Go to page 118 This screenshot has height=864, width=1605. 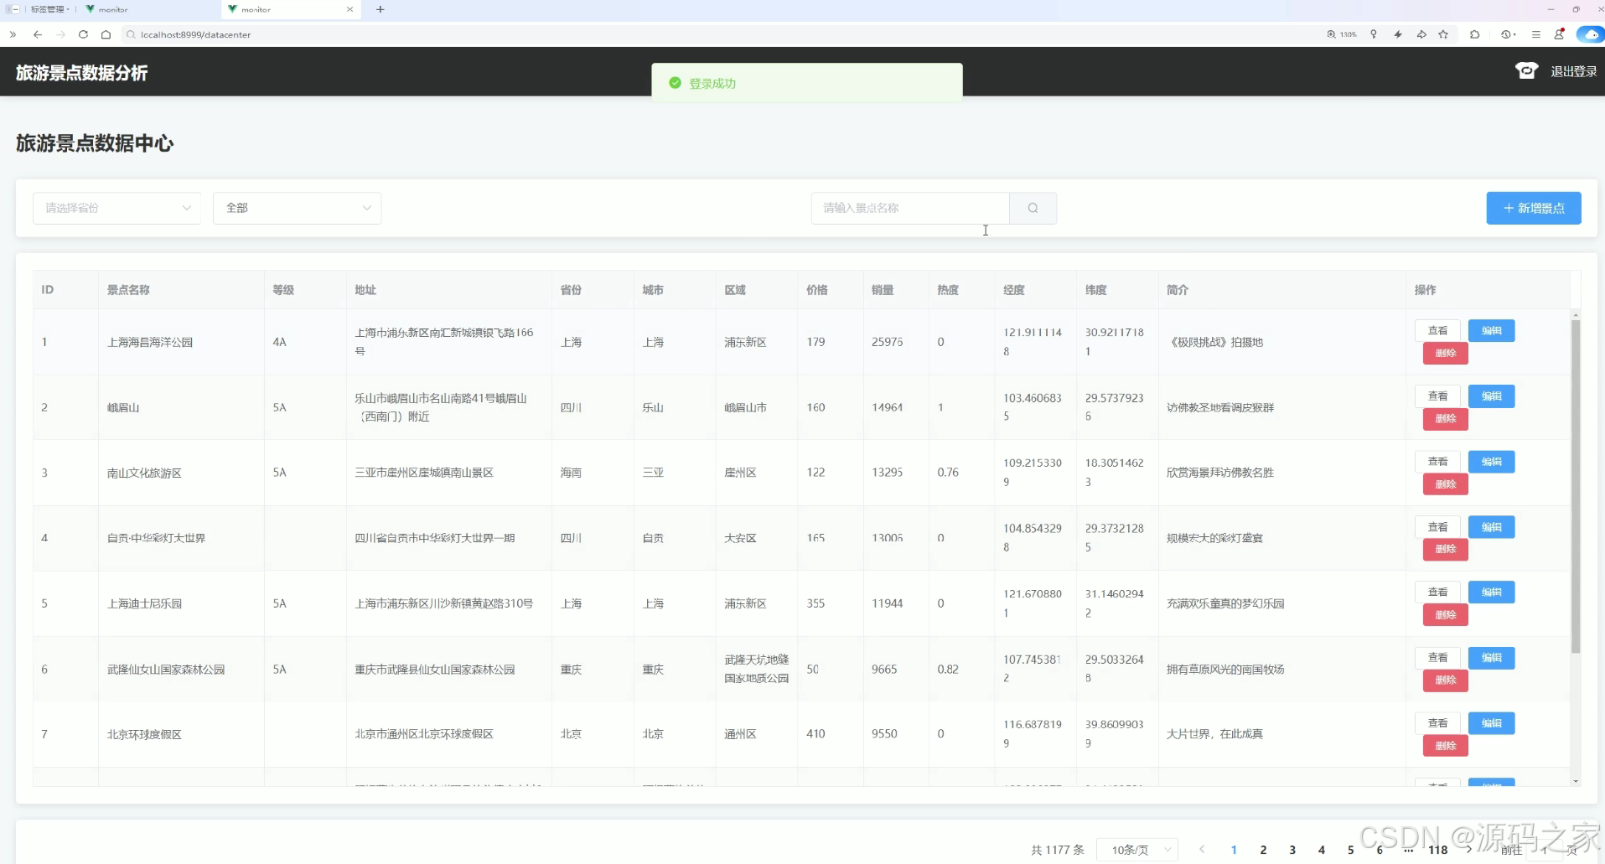point(1438,850)
